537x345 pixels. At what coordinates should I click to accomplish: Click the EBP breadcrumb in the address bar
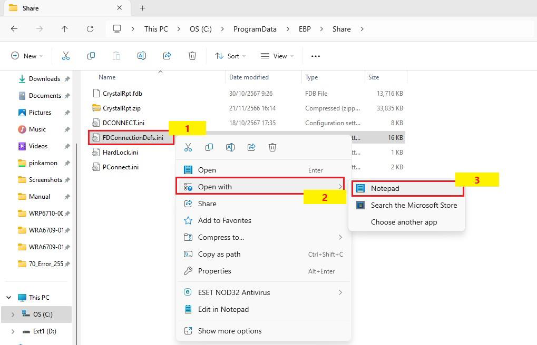click(305, 29)
